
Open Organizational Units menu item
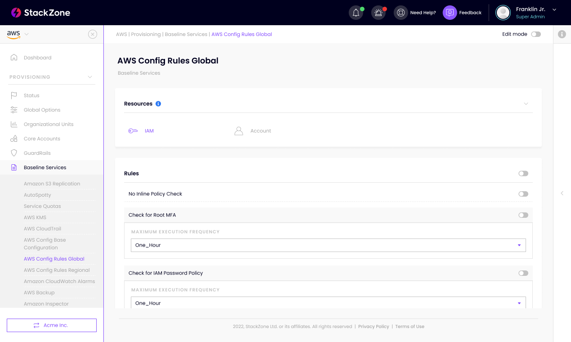click(49, 124)
